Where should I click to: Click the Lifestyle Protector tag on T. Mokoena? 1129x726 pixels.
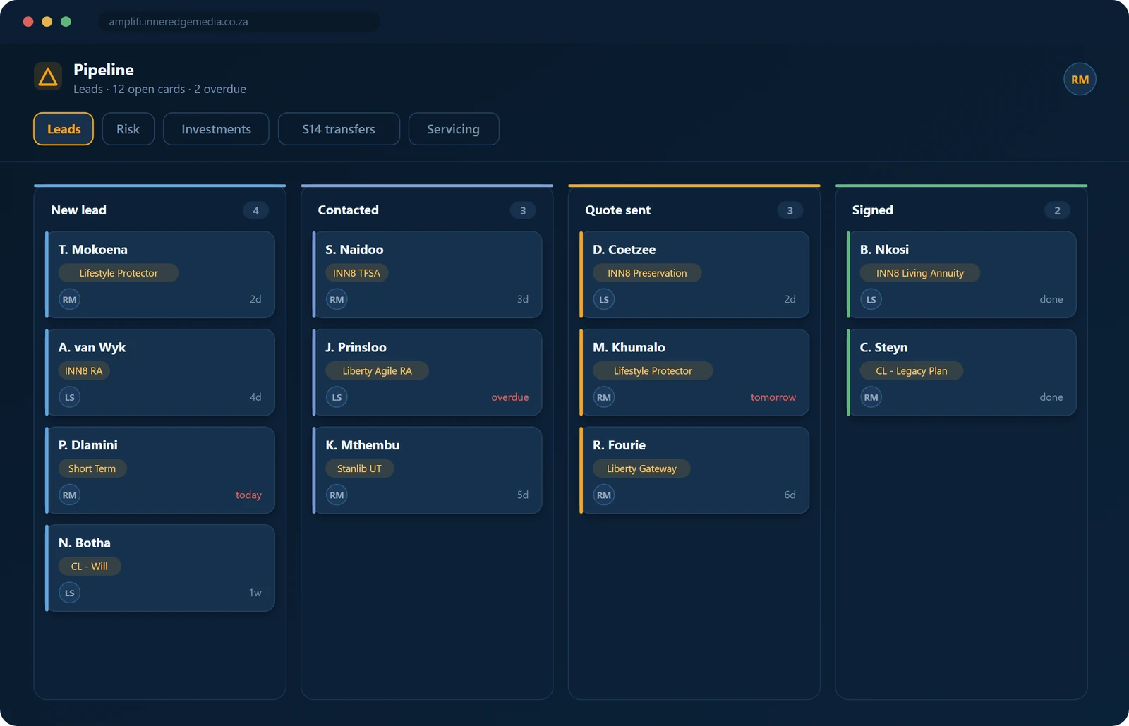pyautogui.click(x=119, y=273)
